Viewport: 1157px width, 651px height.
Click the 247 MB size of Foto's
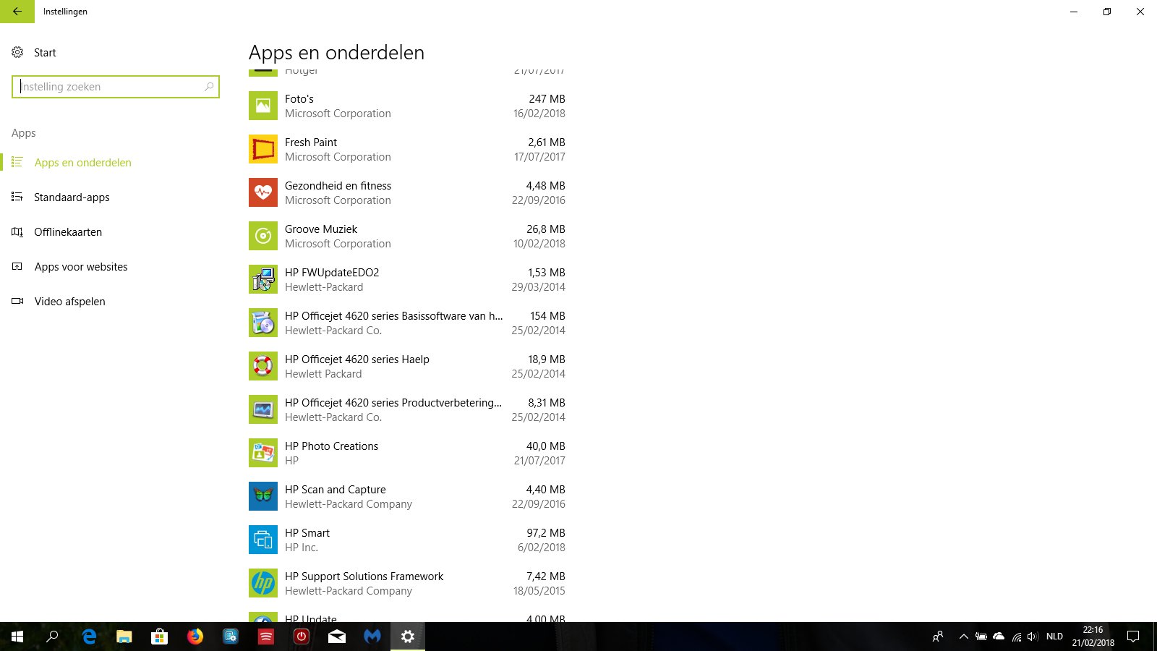point(547,99)
